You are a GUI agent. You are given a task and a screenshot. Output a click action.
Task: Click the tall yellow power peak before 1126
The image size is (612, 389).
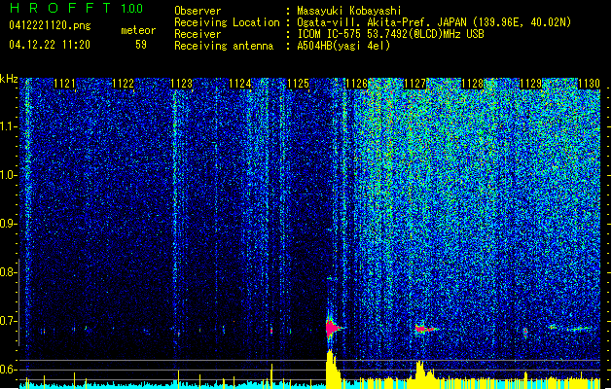[332, 369]
